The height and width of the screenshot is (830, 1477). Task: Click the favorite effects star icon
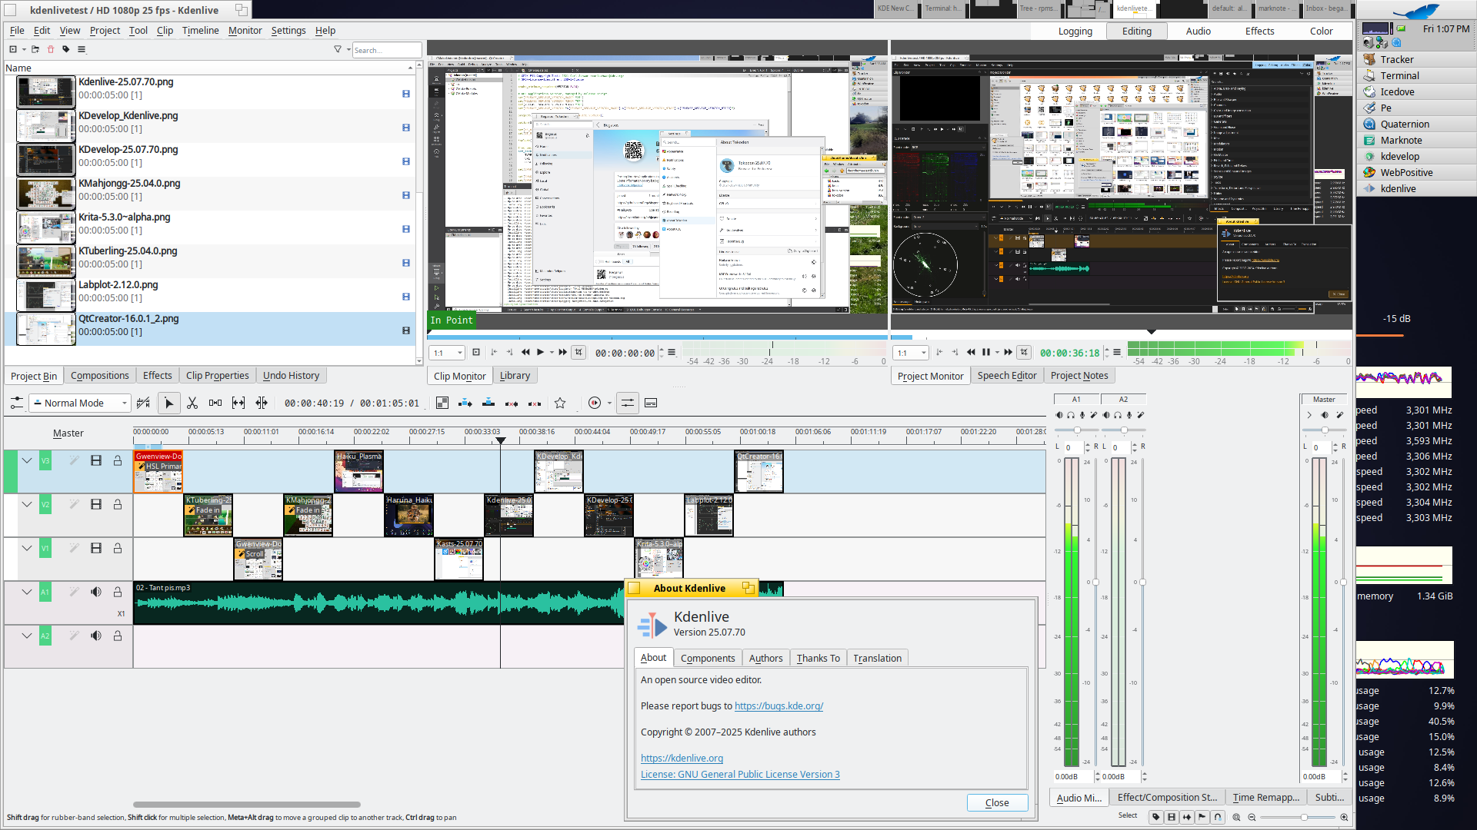point(560,403)
